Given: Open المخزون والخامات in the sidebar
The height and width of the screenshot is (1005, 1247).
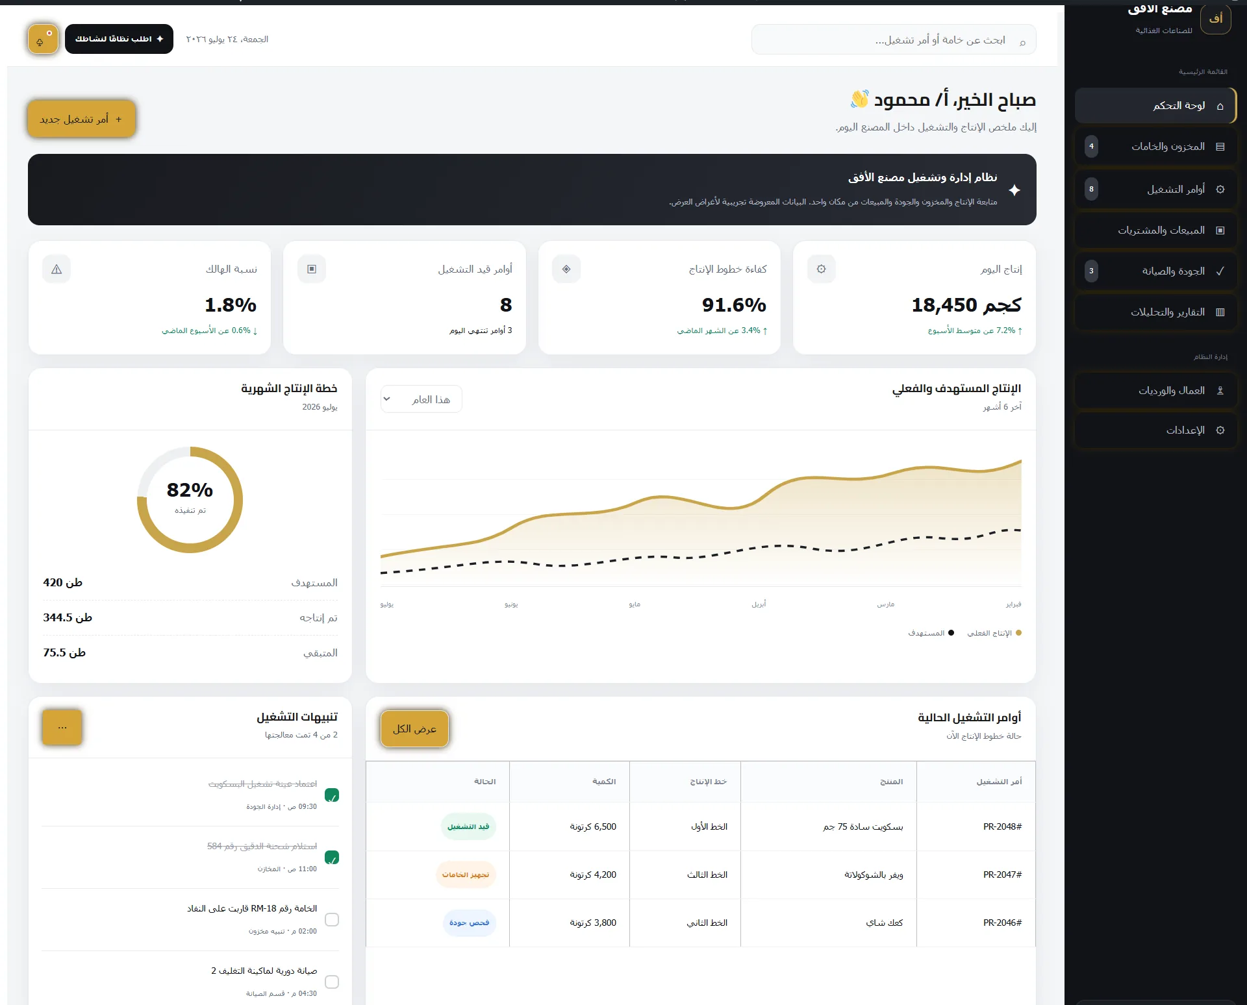Looking at the screenshot, I should [1156, 147].
